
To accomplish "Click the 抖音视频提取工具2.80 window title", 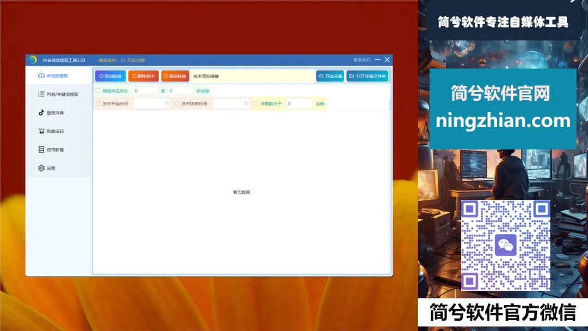I will coord(64,60).
